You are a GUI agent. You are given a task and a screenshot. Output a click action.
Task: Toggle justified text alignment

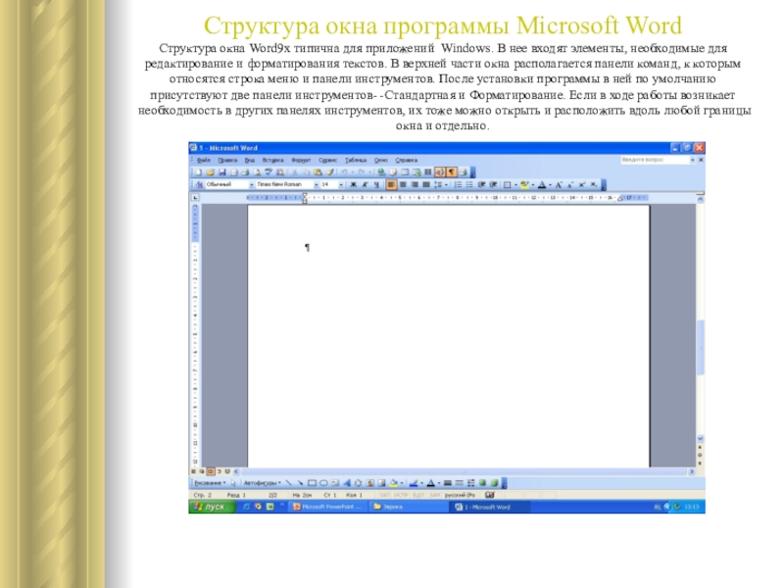(426, 184)
